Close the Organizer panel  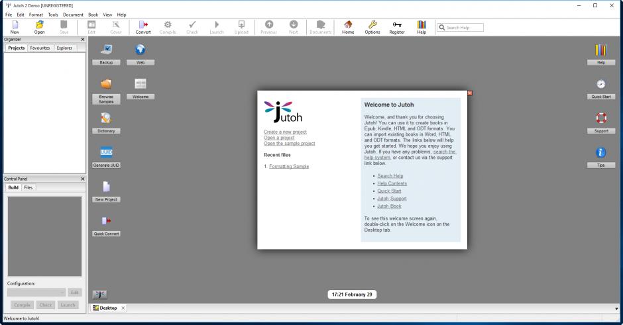click(83, 39)
